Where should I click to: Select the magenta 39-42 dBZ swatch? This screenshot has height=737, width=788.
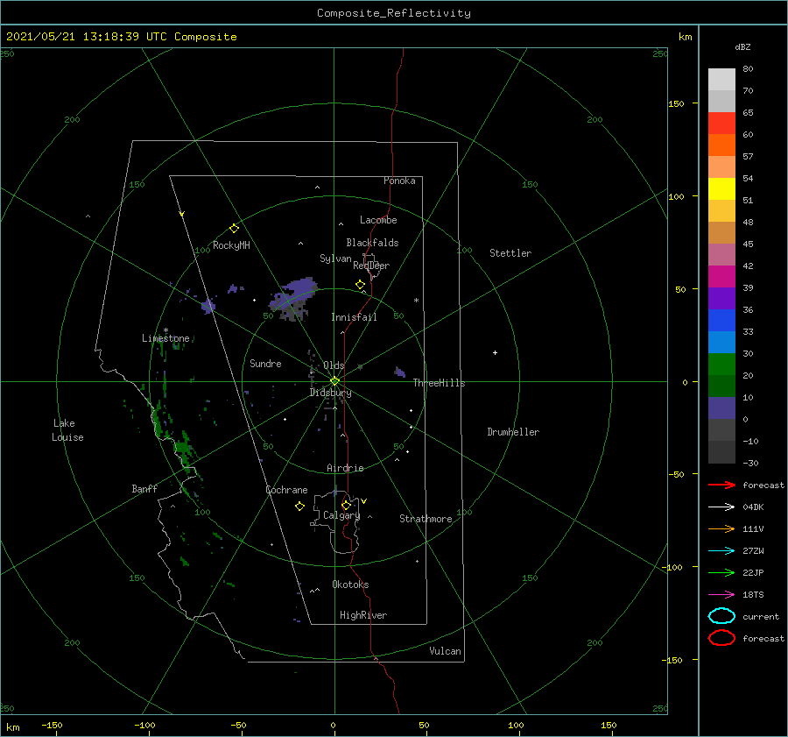tap(721, 277)
